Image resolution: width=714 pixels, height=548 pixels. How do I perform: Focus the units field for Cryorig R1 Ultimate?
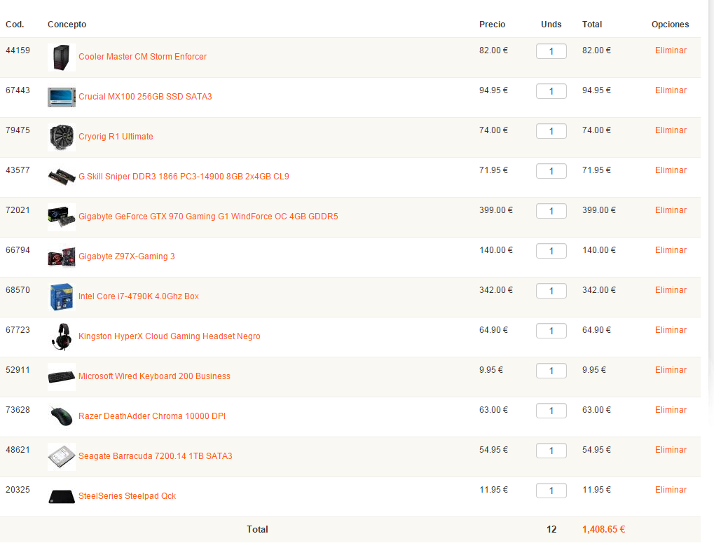click(551, 132)
